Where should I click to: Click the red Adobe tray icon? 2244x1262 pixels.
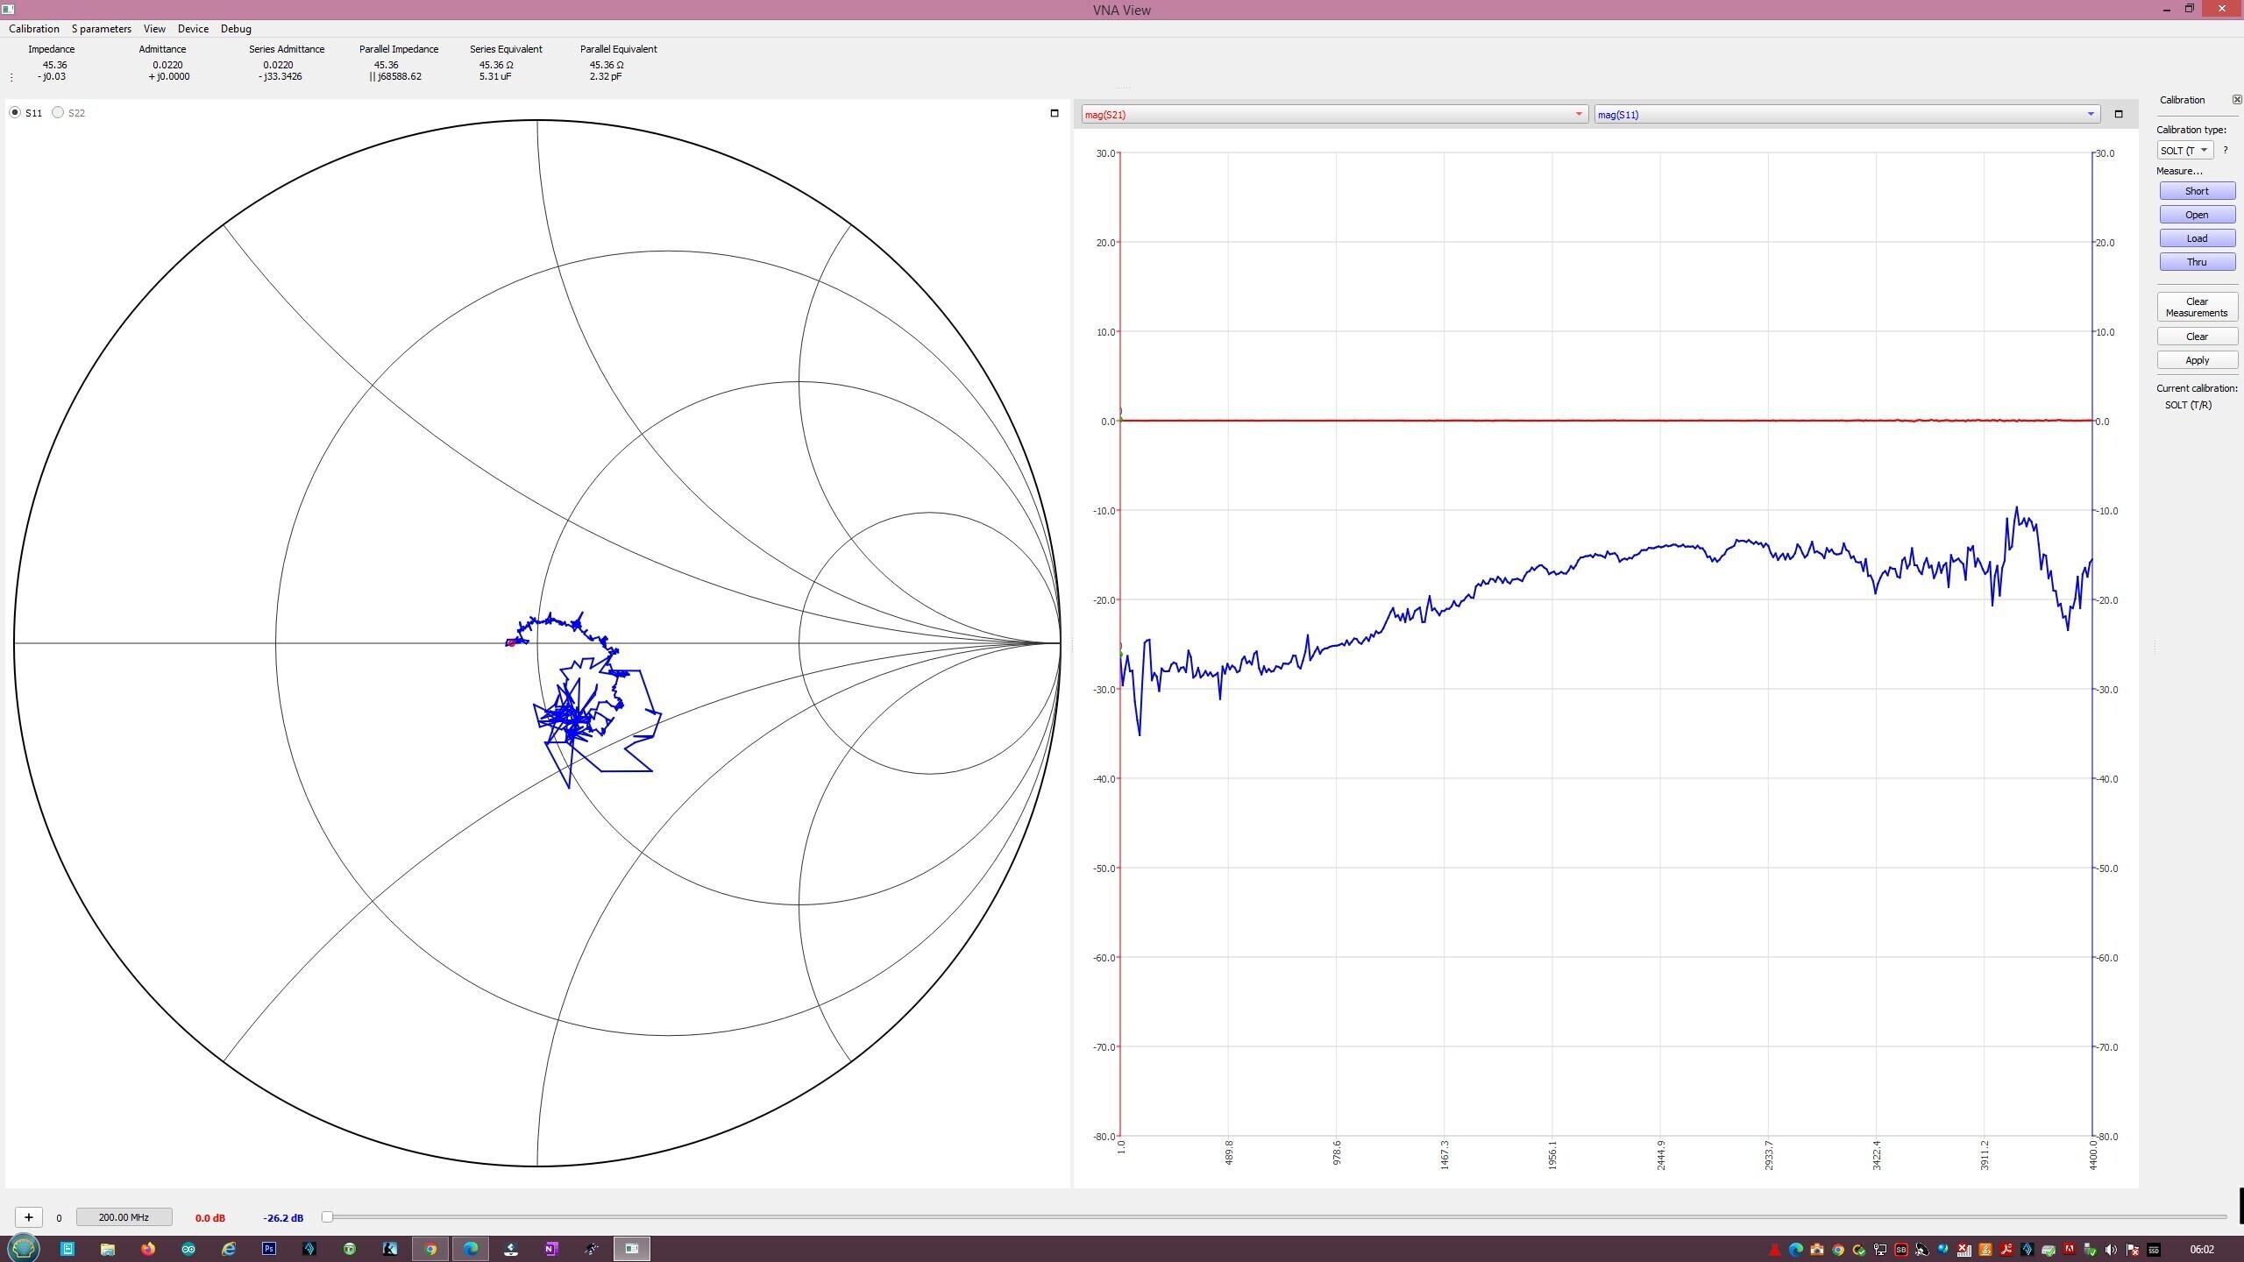[x=2070, y=1250]
